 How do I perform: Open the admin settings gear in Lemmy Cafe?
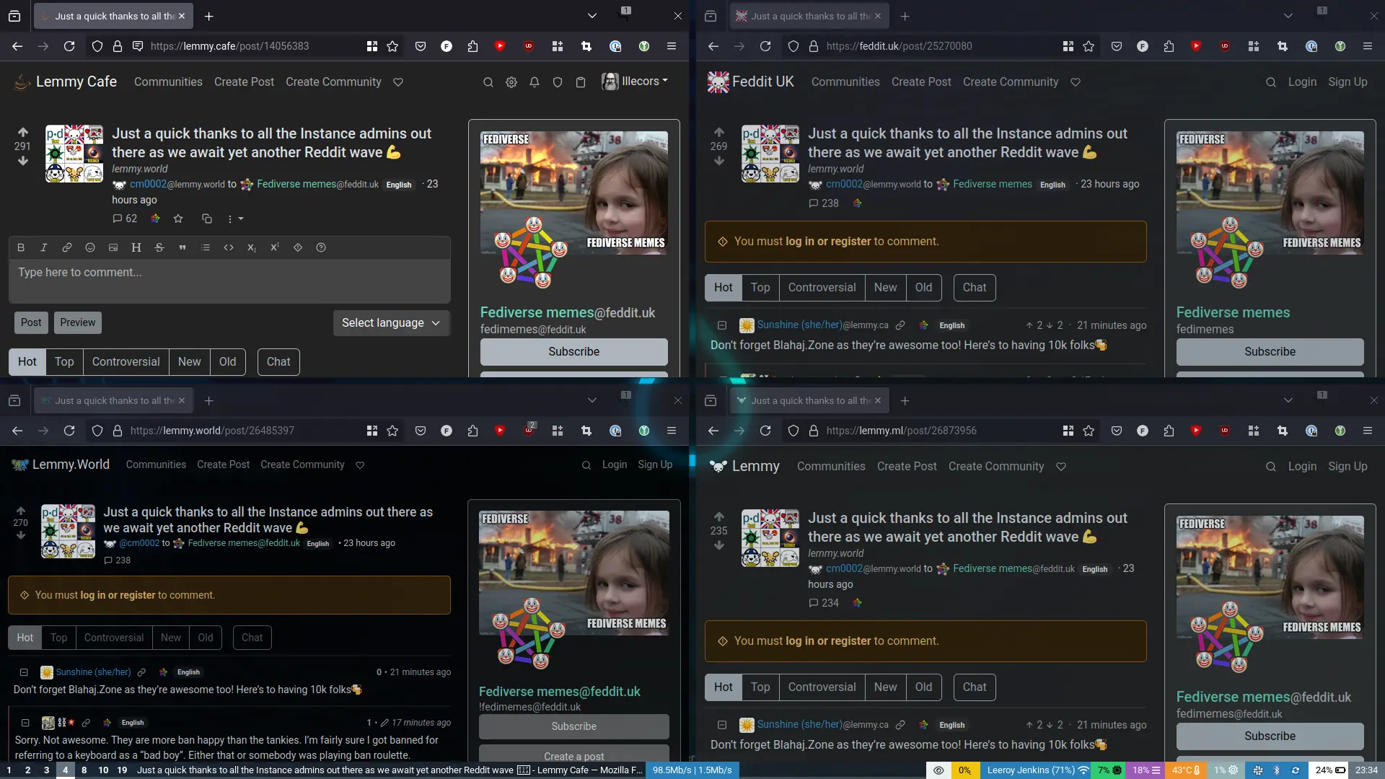[511, 82]
